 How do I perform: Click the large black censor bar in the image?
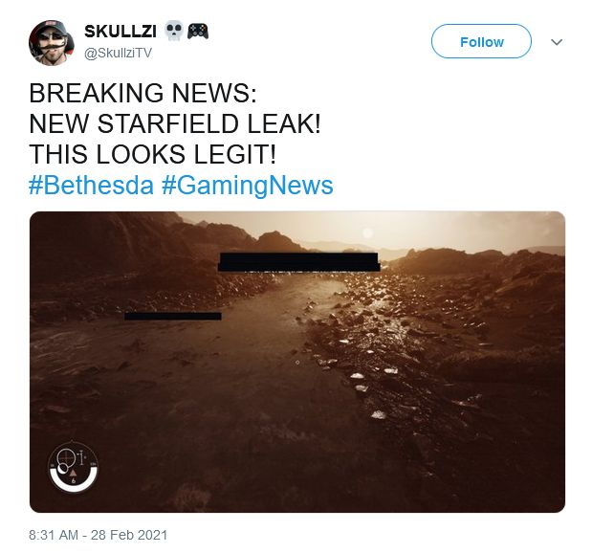tap(299, 262)
